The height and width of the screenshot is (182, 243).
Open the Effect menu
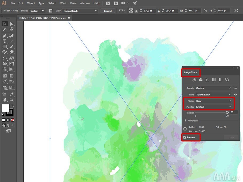click(63, 3)
